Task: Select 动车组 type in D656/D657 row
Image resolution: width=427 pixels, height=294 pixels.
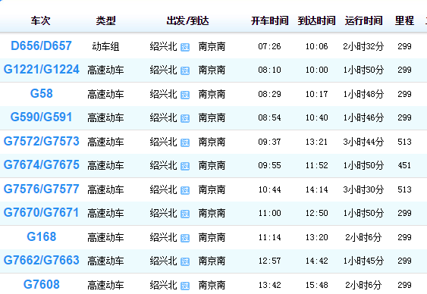Action: click(x=105, y=47)
